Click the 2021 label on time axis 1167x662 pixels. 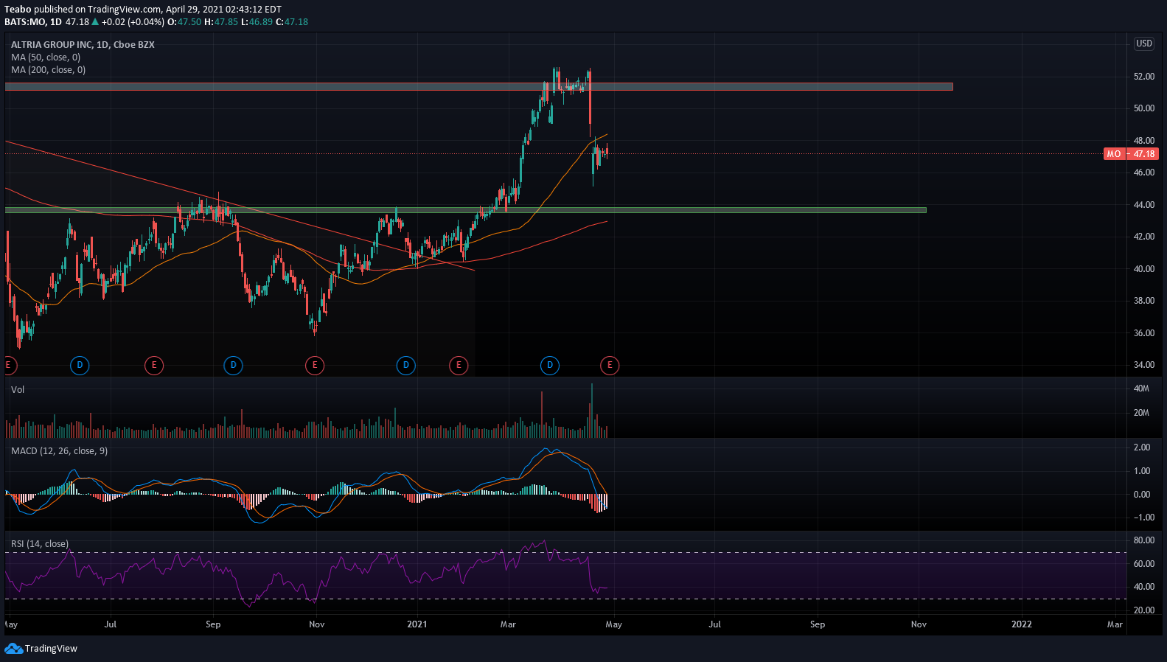pyautogui.click(x=417, y=624)
